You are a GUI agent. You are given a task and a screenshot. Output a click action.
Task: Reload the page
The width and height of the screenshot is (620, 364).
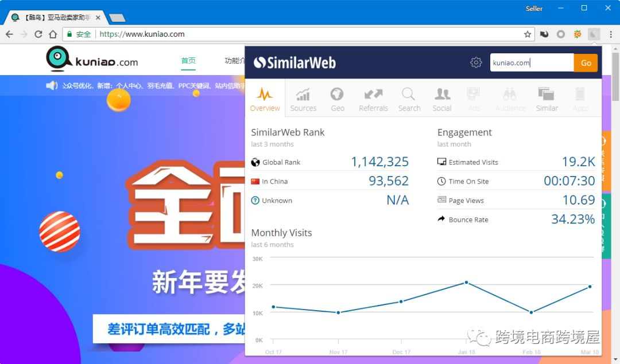pos(38,34)
